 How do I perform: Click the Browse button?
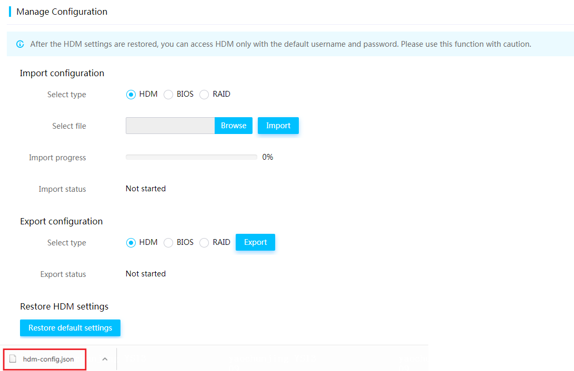pos(234,126)
